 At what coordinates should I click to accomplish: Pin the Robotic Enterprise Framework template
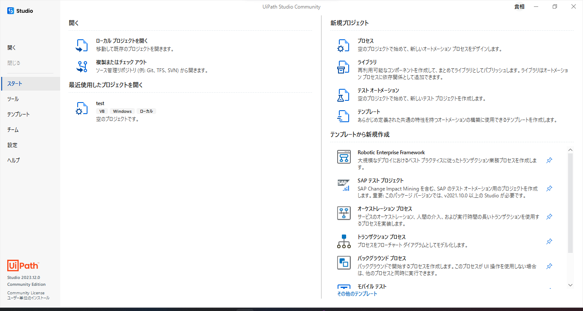click(x=549, y=160)
